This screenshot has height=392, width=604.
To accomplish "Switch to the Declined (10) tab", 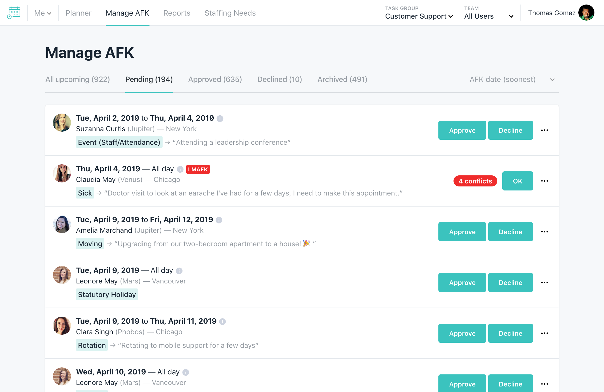I will tap(279, 80).
